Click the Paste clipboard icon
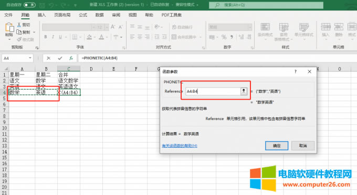This screenshot has height=195, width=357. click(9, 27)
